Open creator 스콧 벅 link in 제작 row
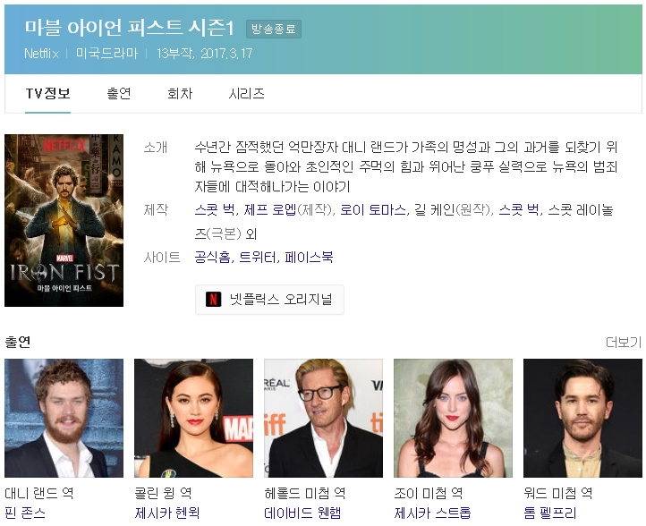The width and height of the screenshot is (646, 526). coord(214,210)
